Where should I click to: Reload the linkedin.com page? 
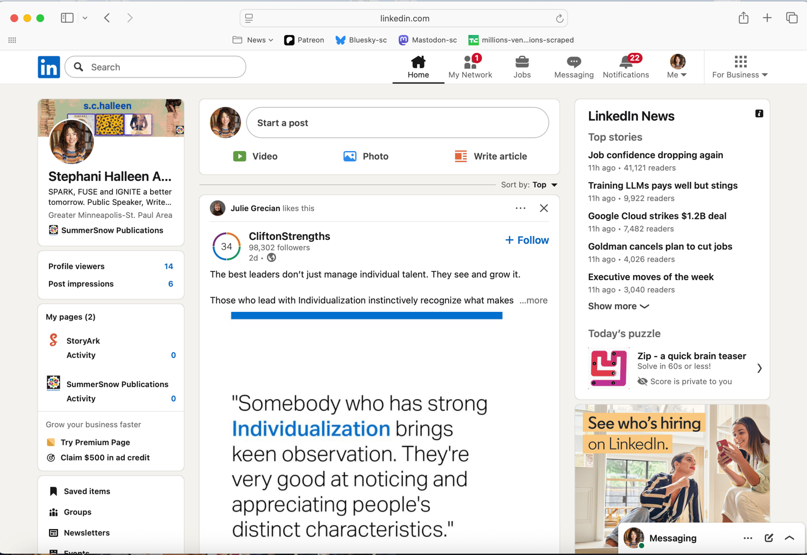pyautogui.click(x=560, y=18)
